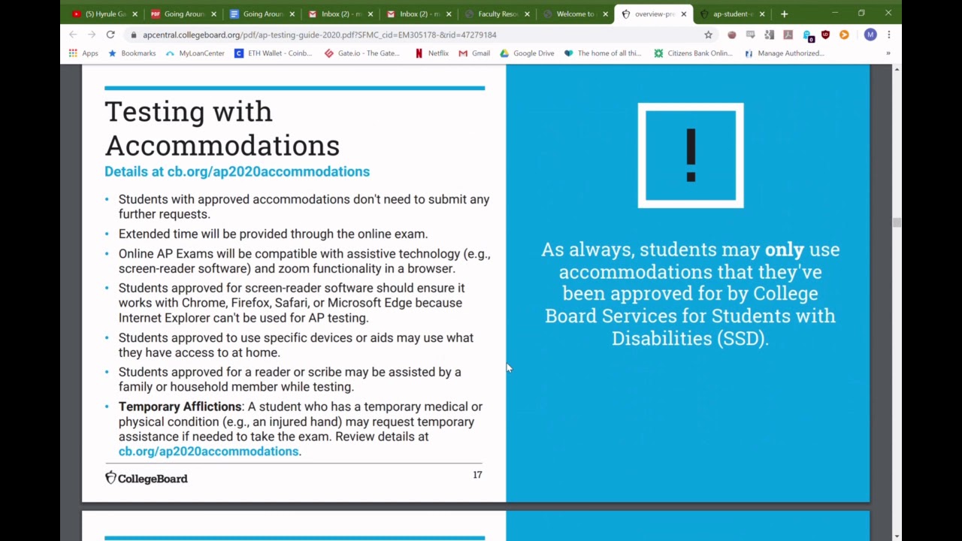Open the ETH Wallet Coinbase bookmark
This screenshot has height=541, width=962.
point(273,53)
